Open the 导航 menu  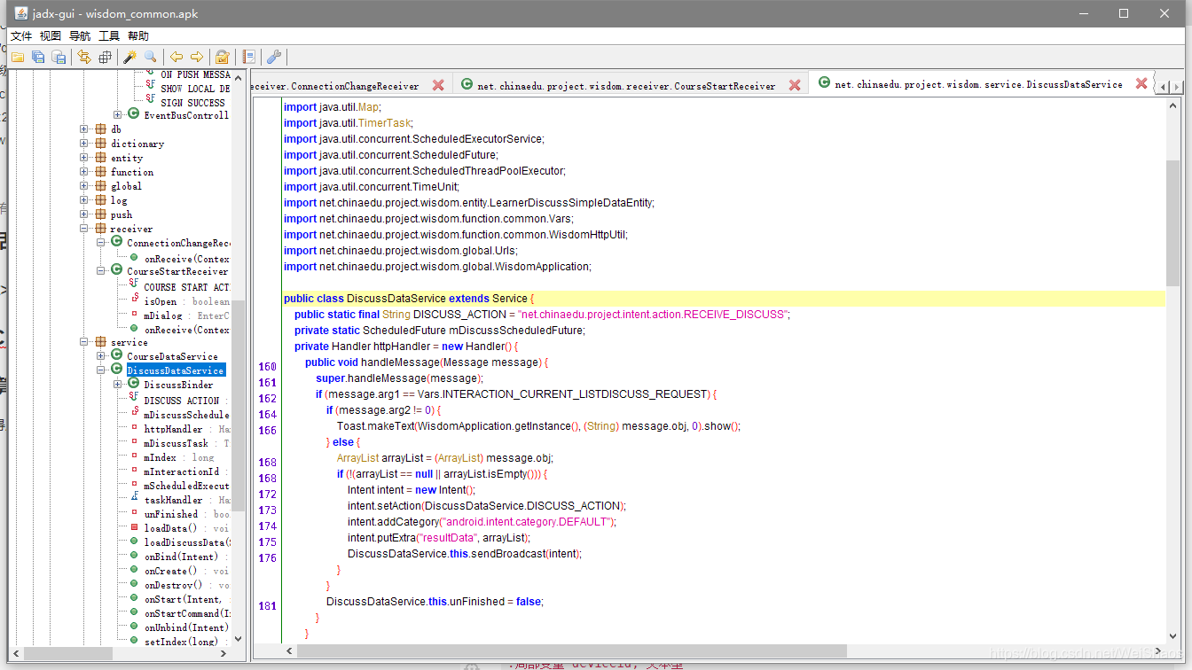[80, 36]
